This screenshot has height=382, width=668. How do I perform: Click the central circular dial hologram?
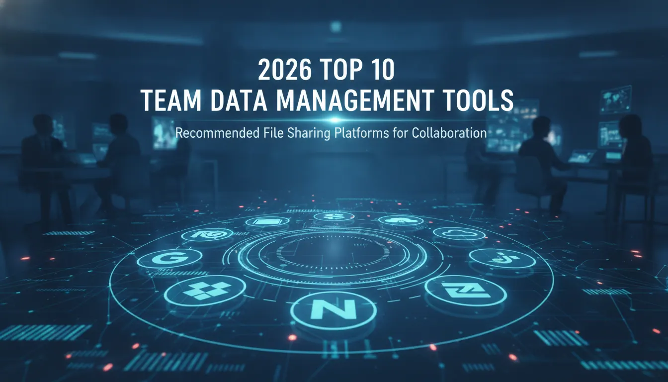334,255
